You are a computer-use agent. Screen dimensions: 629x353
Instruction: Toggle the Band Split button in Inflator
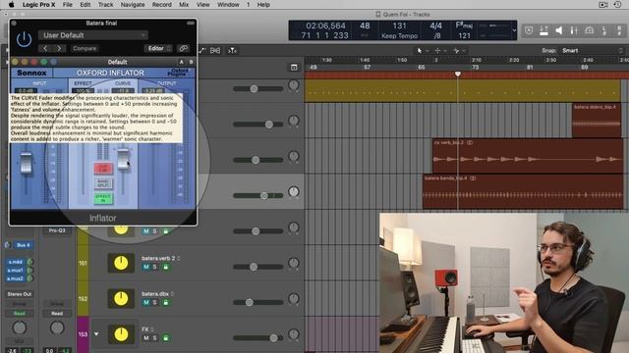pos(103,183)
